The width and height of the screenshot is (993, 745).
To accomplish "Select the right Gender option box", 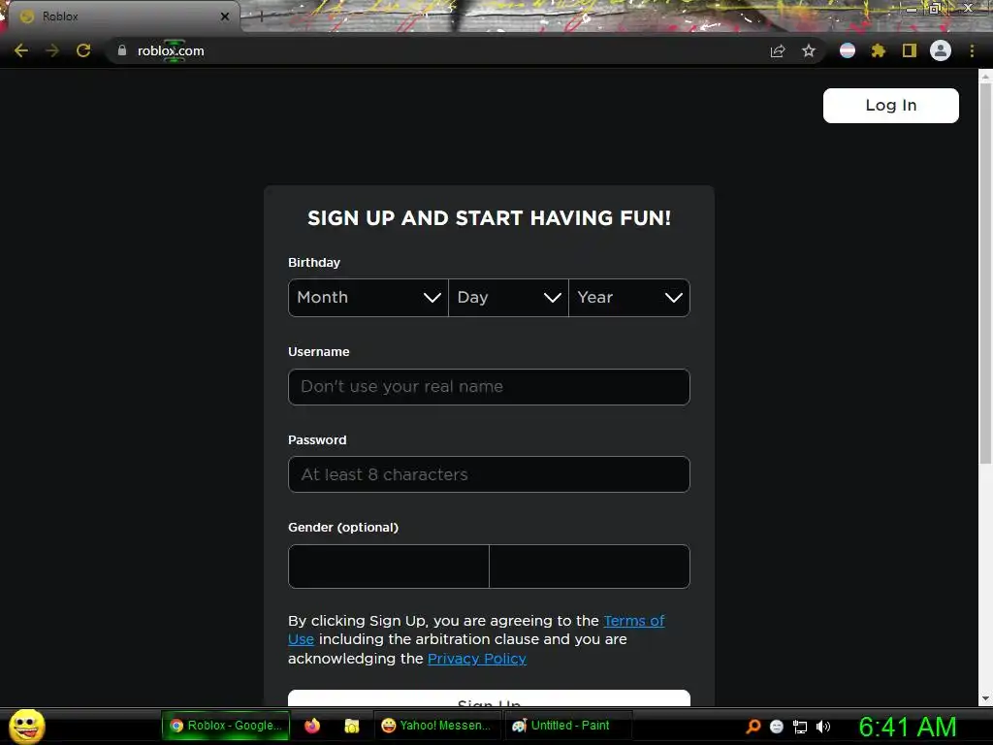I will click(x=590, y=567).
